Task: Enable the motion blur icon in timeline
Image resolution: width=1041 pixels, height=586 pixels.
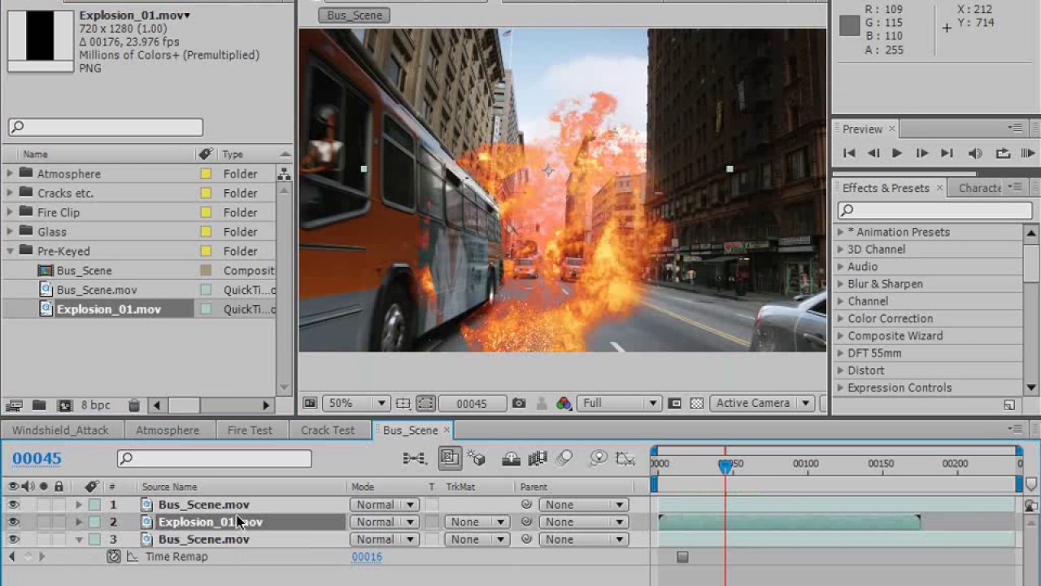Action: point(564,459)
